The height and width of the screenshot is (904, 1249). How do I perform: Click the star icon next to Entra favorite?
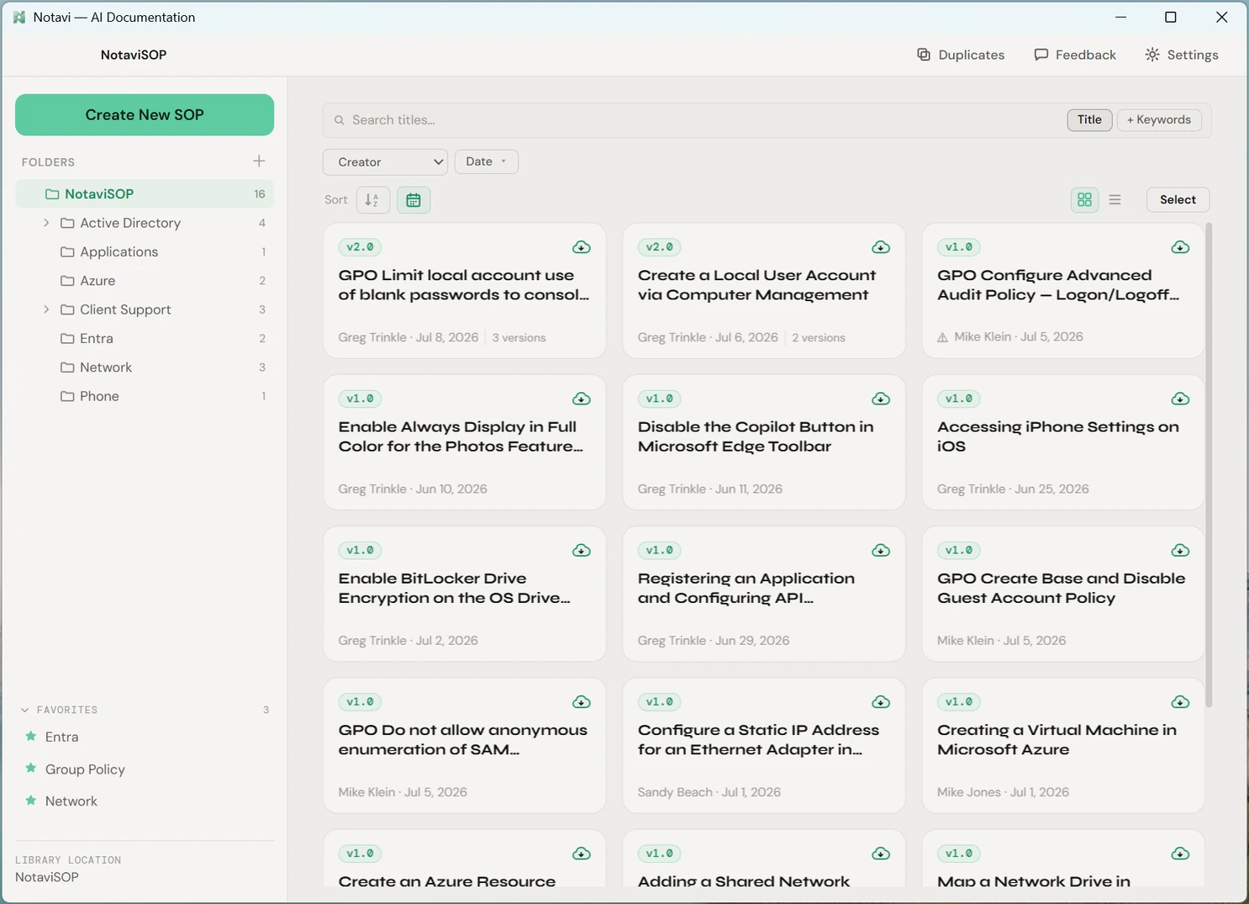[31, 736]
